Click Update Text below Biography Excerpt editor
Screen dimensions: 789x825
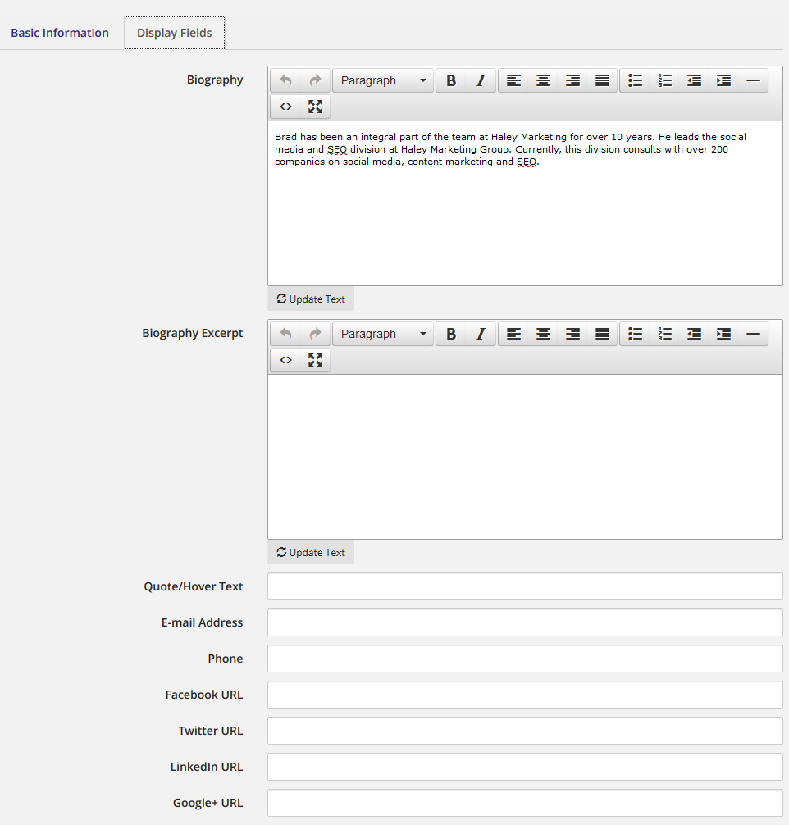(311, 553)
